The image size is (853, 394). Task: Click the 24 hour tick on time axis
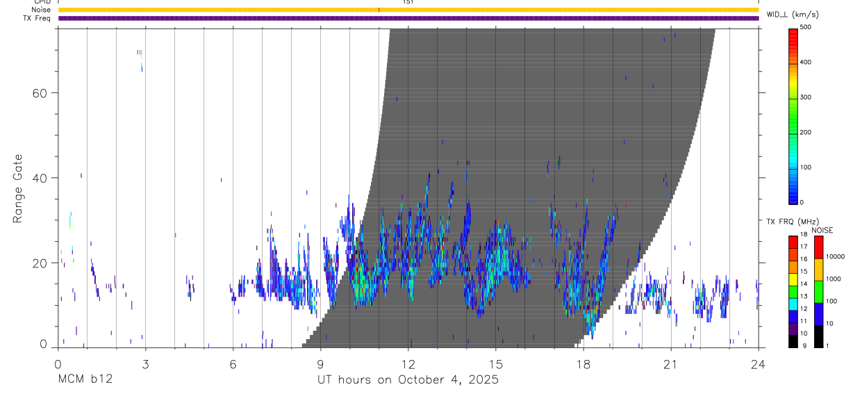pos(758,364)
